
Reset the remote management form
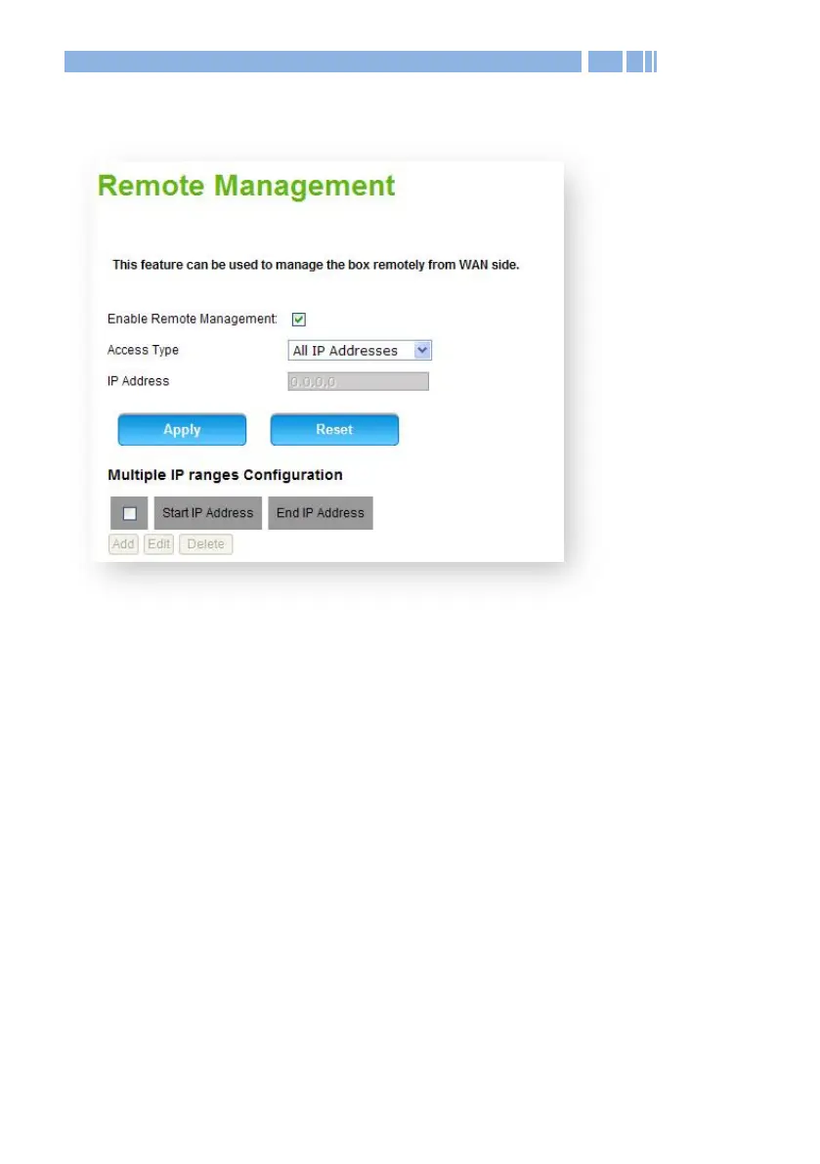(x=334, y=430)
